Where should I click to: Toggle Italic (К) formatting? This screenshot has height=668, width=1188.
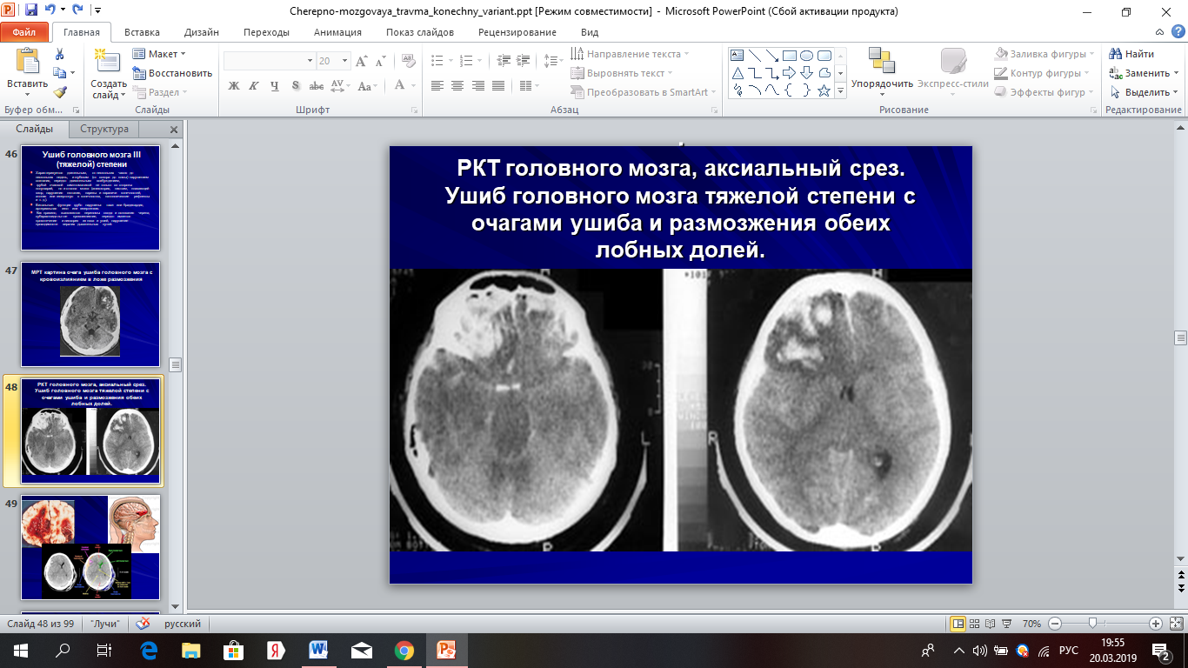[x=254, y=85]
